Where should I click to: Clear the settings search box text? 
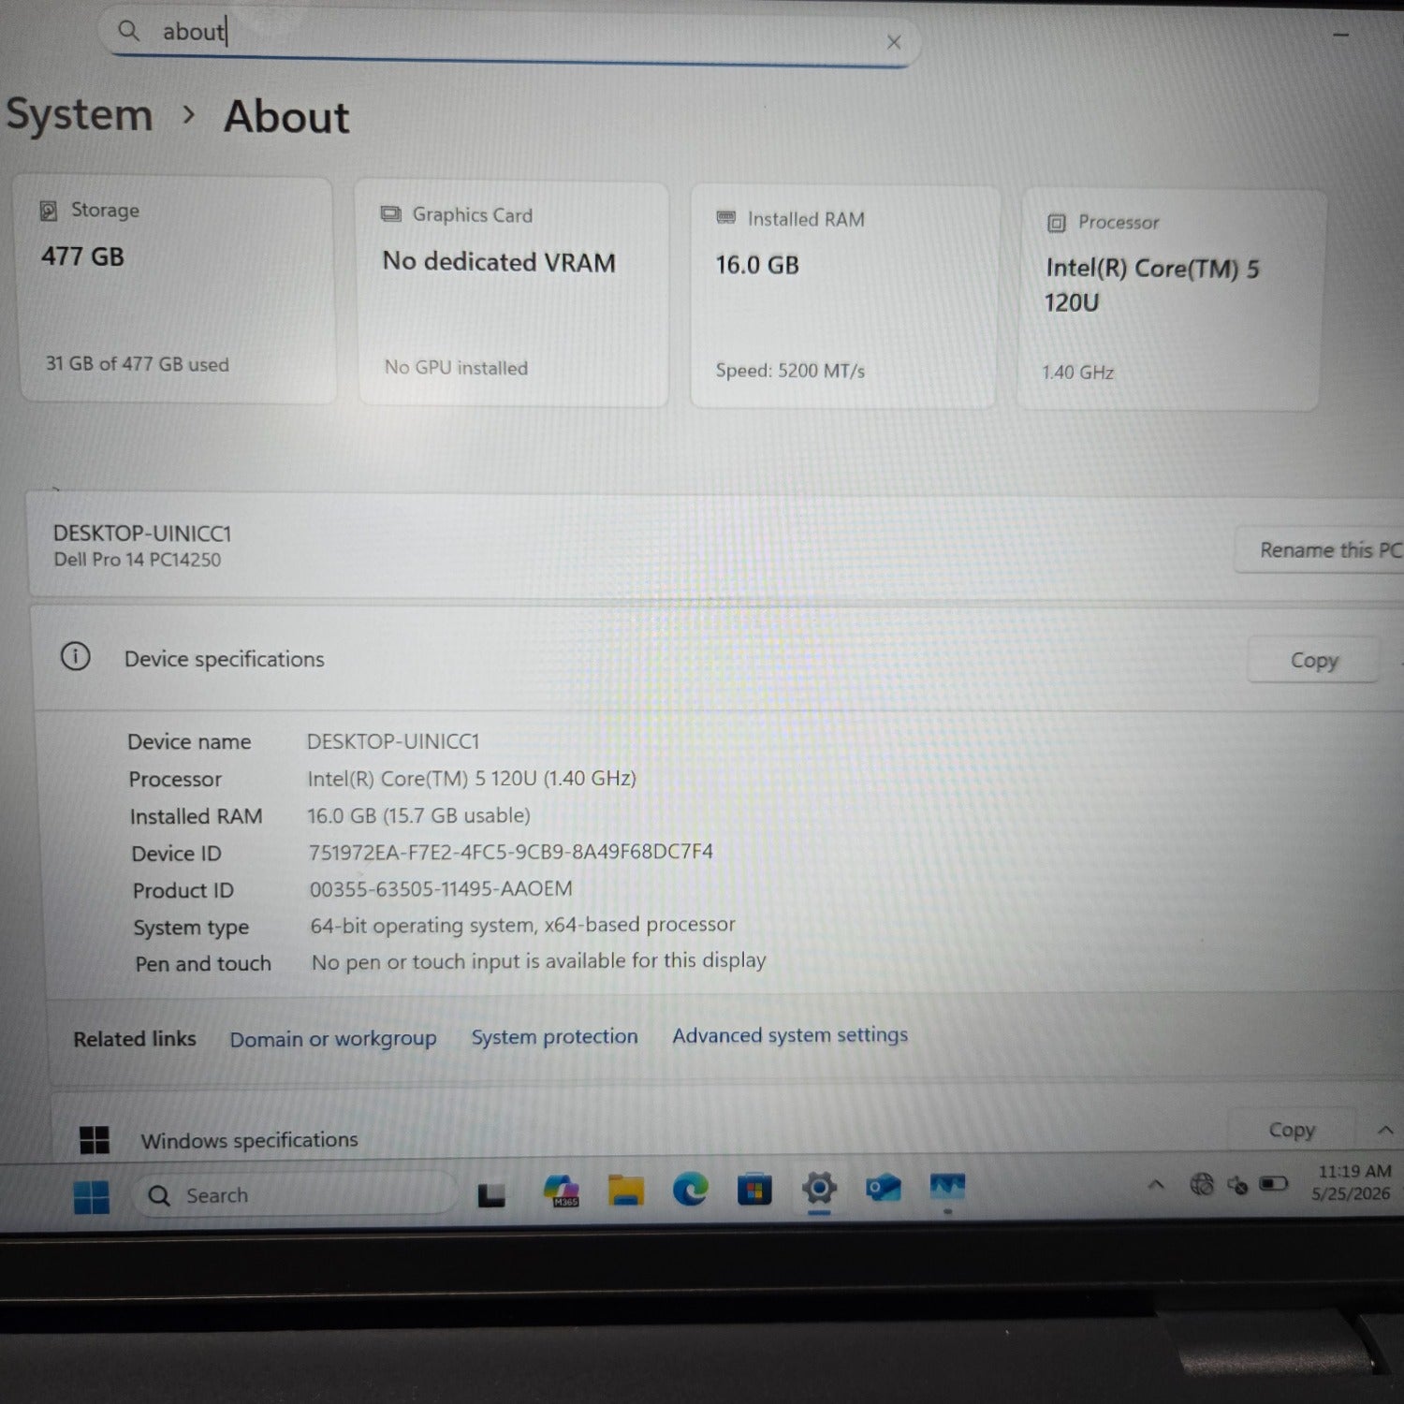click(894, 42)
